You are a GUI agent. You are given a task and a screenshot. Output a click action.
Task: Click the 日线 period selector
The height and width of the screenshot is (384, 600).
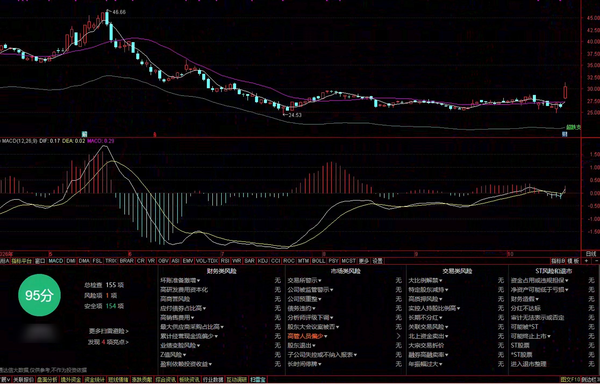pos(591,254)
